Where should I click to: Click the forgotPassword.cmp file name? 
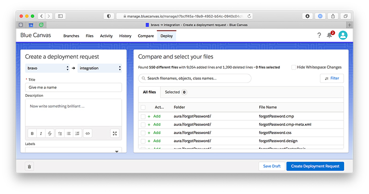276,117
